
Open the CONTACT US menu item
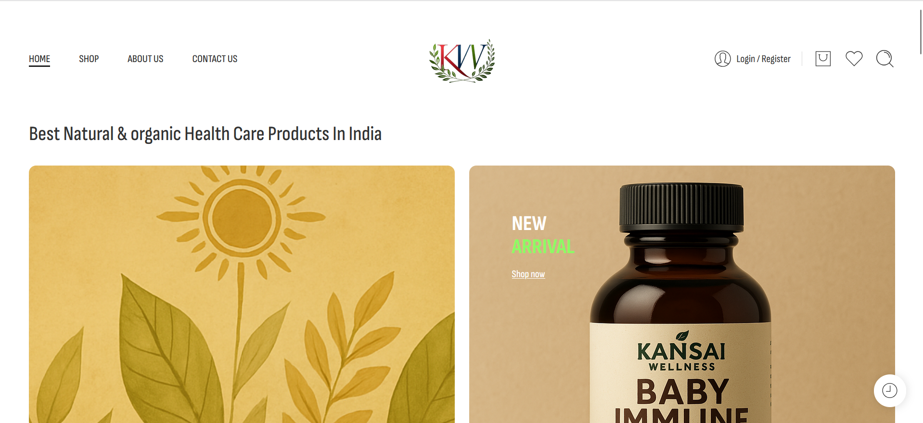tap(215, 59)
